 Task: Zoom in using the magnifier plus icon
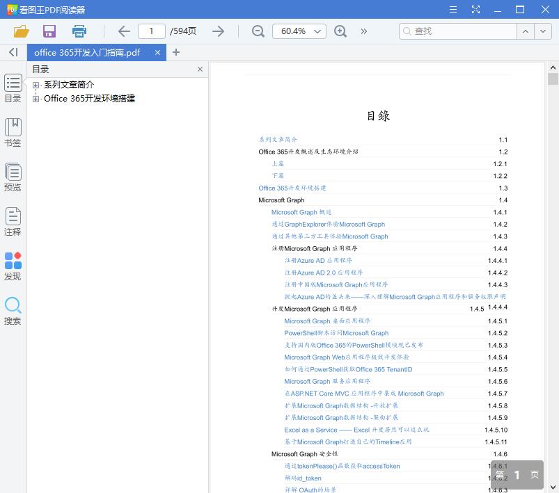340,31
